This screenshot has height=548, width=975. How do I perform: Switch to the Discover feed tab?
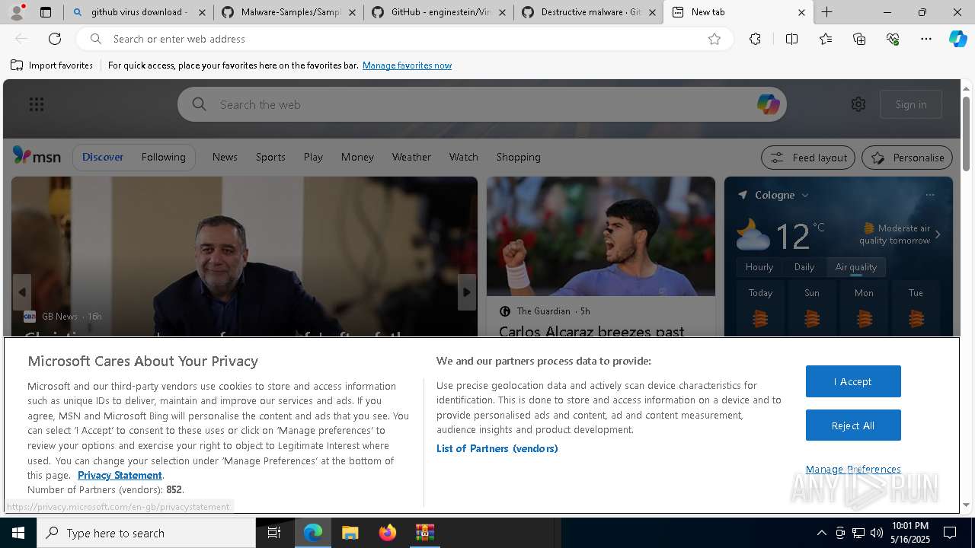[x=103, y=157]
